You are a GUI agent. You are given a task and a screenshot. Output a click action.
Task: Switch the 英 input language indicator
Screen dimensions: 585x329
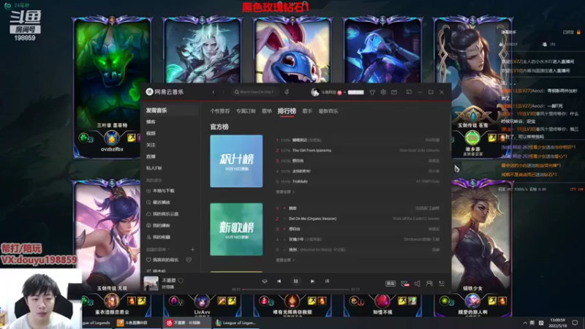532,323
